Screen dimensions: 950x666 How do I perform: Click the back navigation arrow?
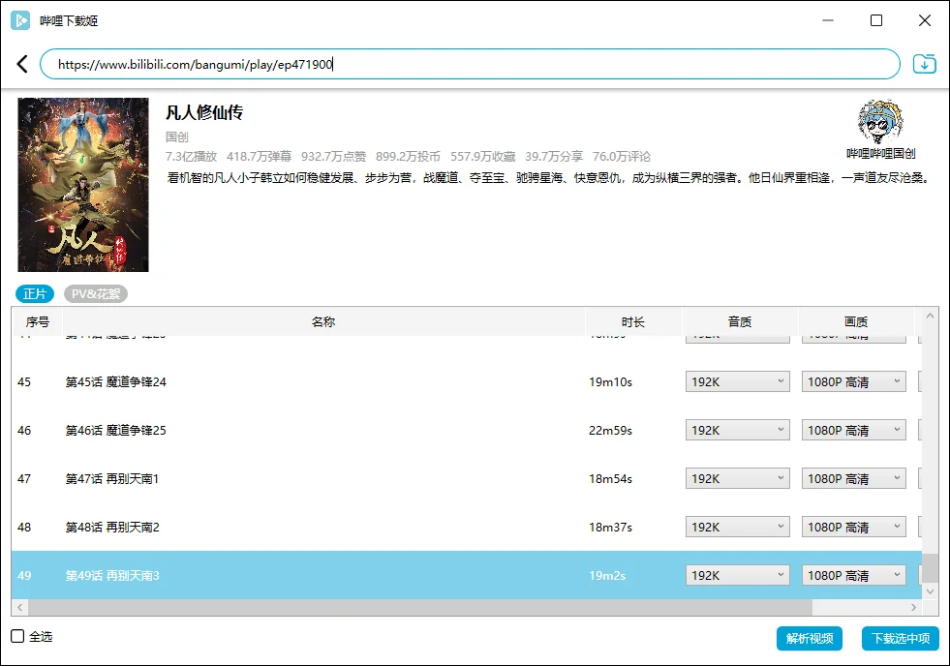pos(21,63)
